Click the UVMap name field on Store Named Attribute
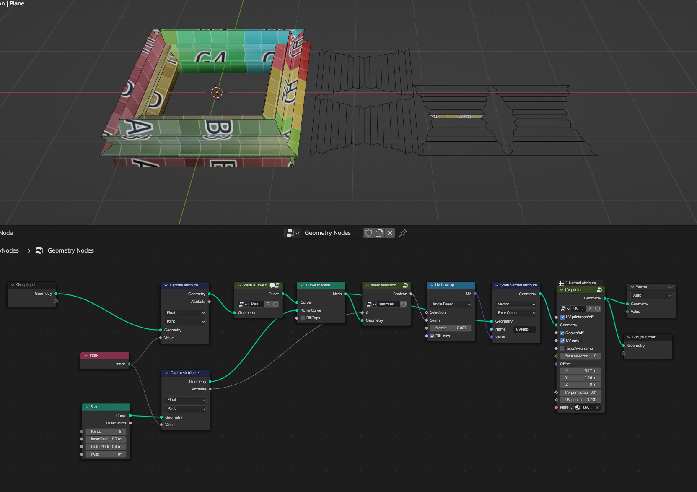Viewport: 697px width, 492px height. pyautogui.click(x=524, y=329)
